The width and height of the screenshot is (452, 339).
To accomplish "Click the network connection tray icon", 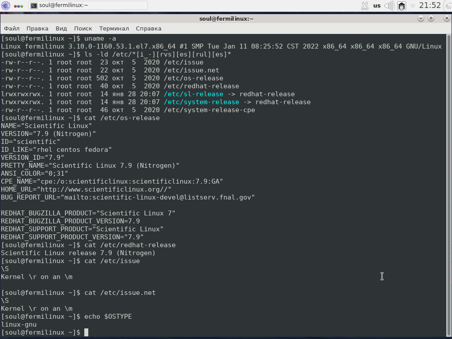I will 402,6.
